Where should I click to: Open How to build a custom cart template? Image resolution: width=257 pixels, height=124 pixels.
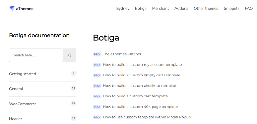[x=135, y=96]
